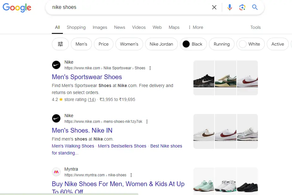This screenshot has width=292, height=195.
Task: Open the search filters icon left of Men's
Action: click(60, 44)
